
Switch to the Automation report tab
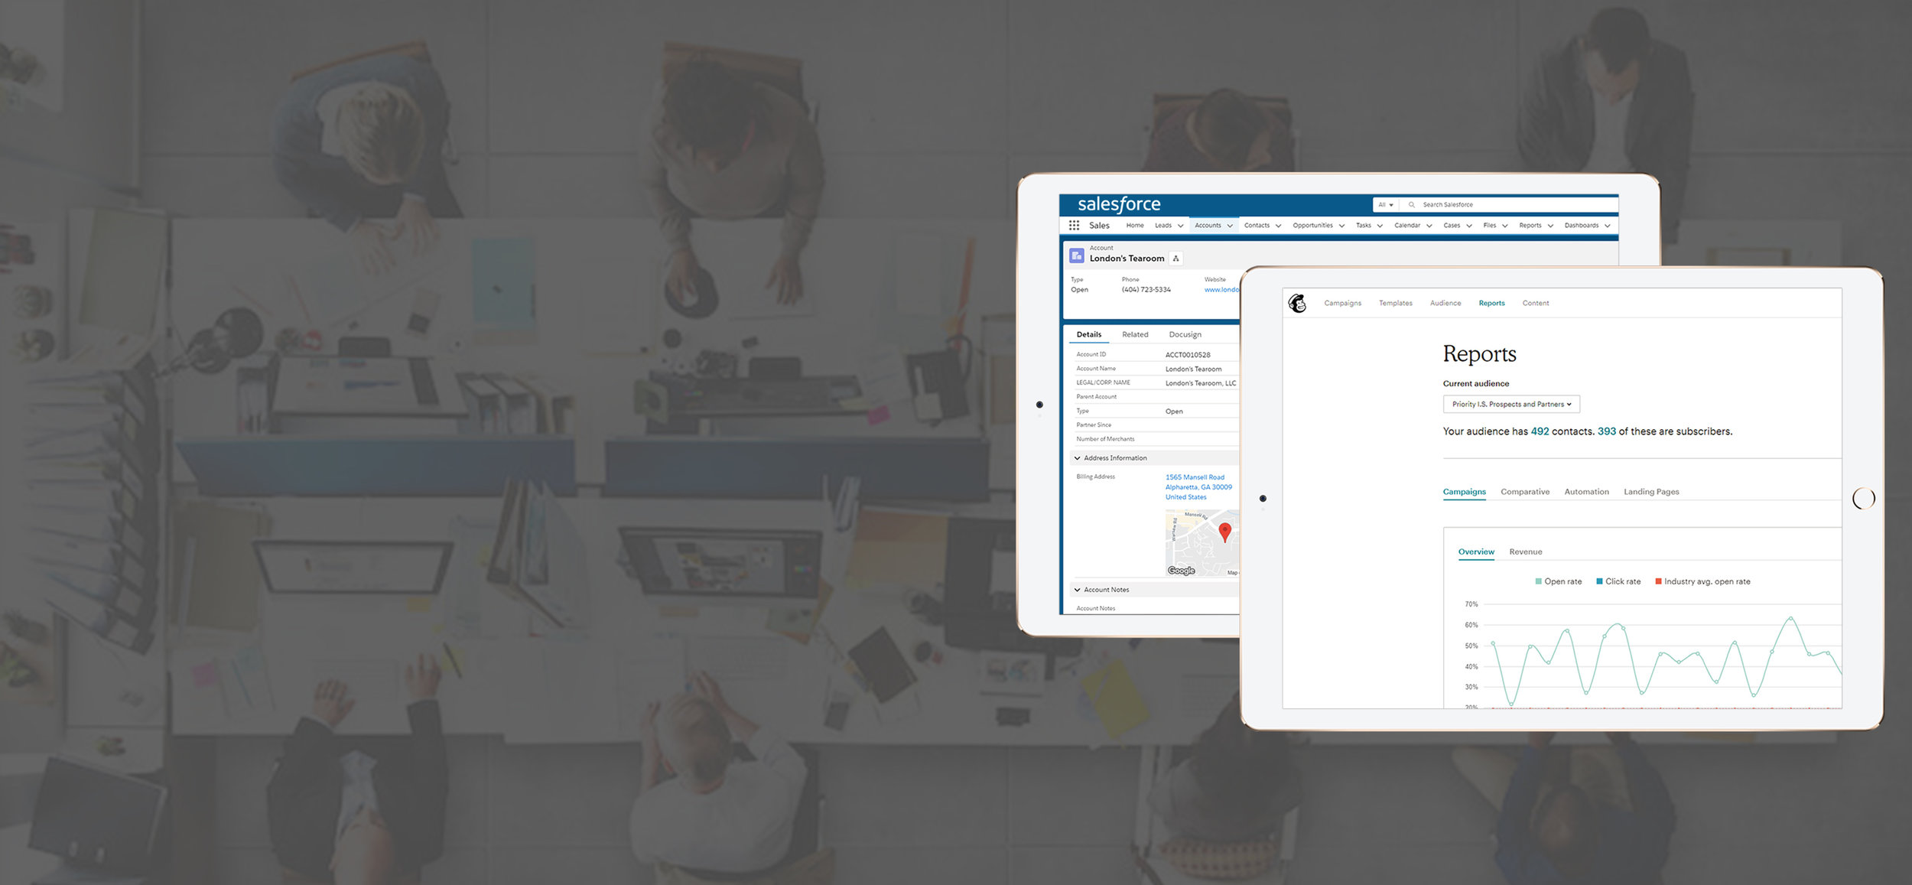[x=1586, y=492]
